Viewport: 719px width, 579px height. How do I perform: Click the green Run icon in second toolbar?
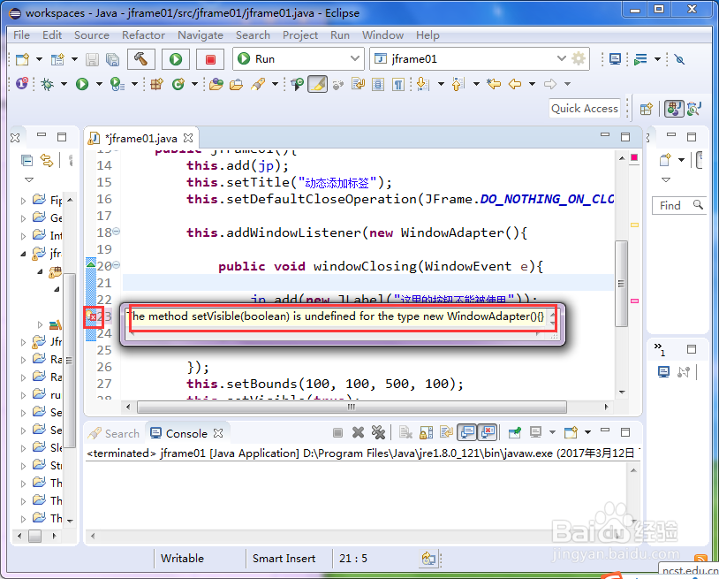(82, 84)
